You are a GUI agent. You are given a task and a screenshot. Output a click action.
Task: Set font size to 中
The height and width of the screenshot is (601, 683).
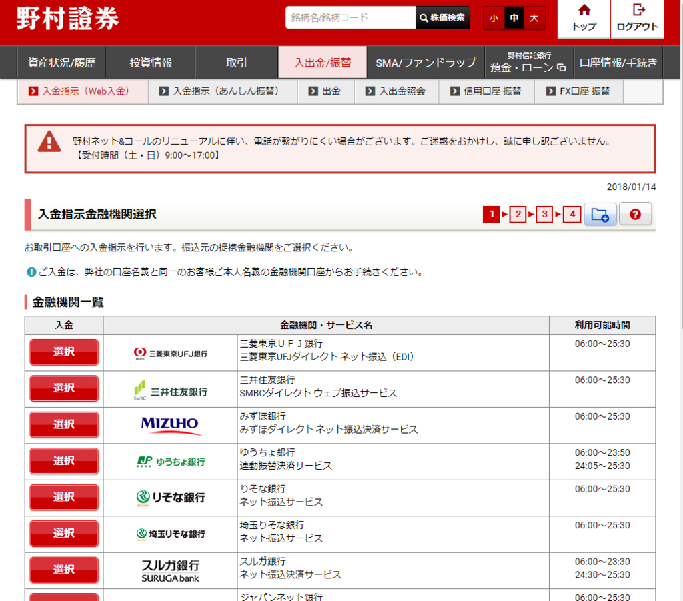point(514,18)
